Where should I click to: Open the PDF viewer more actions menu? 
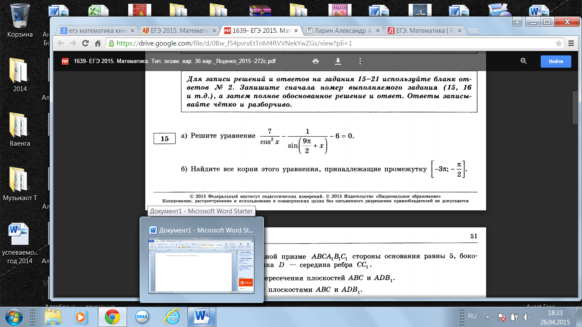pos(360,61)
